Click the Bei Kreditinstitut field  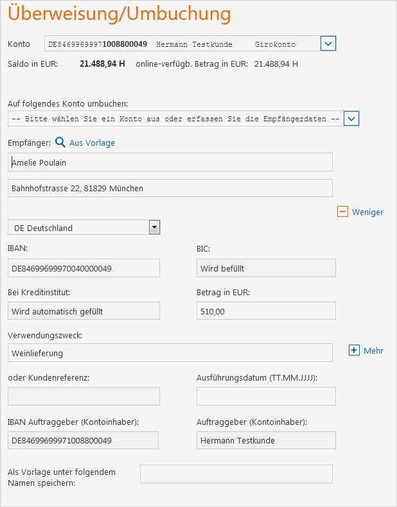coord(84,311)
